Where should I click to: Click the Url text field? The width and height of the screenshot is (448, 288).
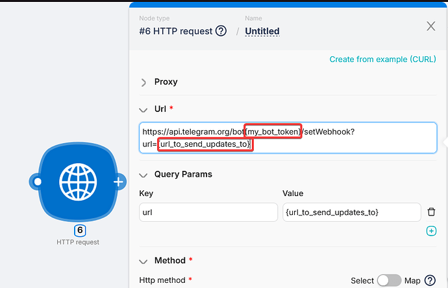pos(288,138)
